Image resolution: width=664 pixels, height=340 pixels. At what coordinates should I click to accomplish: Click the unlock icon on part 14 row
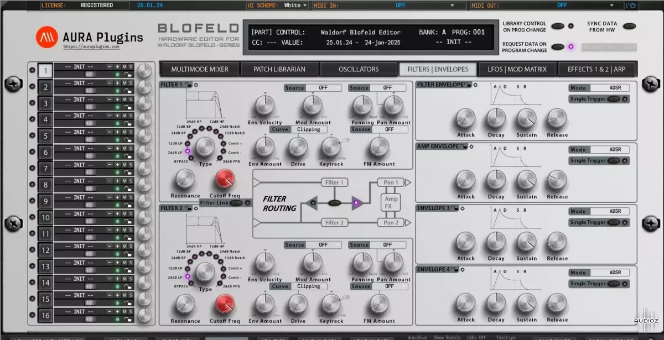[128, 286]
